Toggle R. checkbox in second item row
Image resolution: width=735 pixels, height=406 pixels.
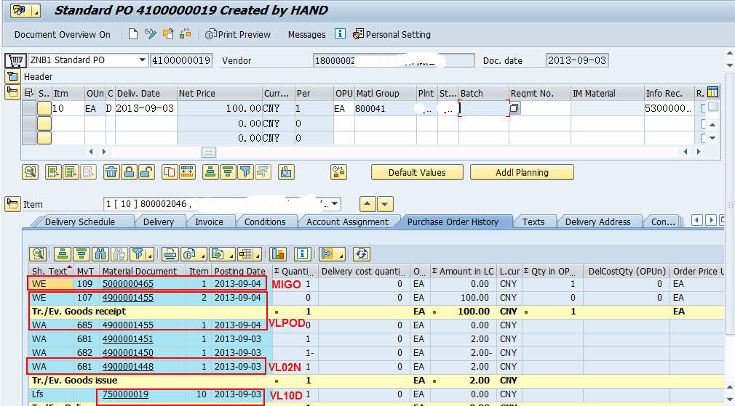[702, 123]
